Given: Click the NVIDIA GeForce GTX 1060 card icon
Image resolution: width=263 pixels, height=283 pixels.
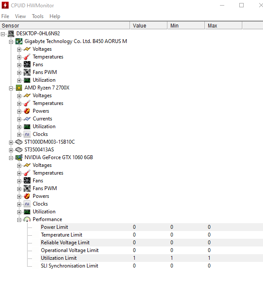Looking at the screenshot, I should [19, 157].
